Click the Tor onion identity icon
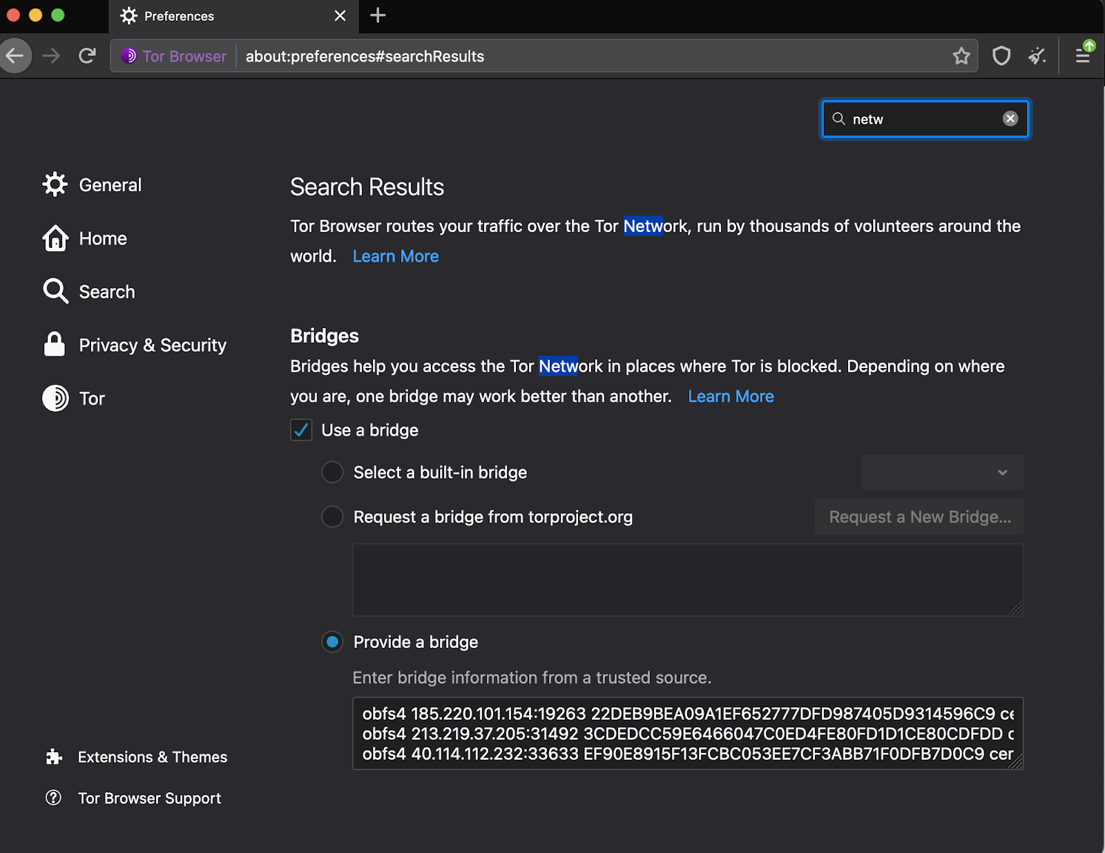 [x=129, y=56]
